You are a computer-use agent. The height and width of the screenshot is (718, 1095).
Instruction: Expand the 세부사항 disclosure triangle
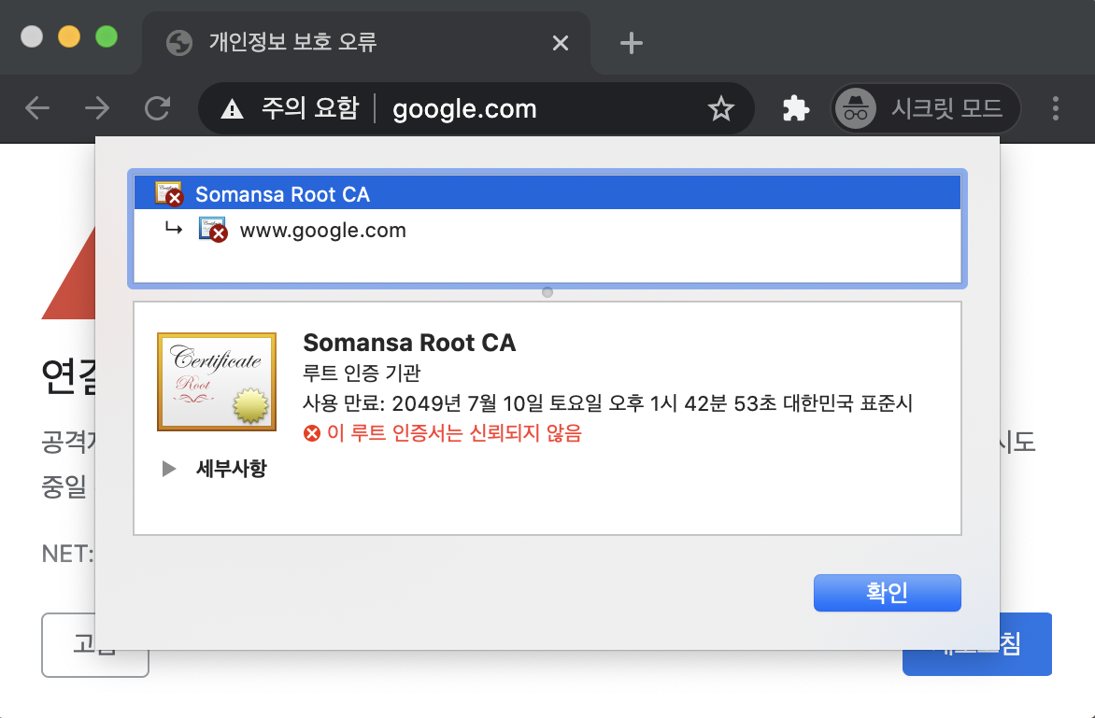tap(168, 468)
